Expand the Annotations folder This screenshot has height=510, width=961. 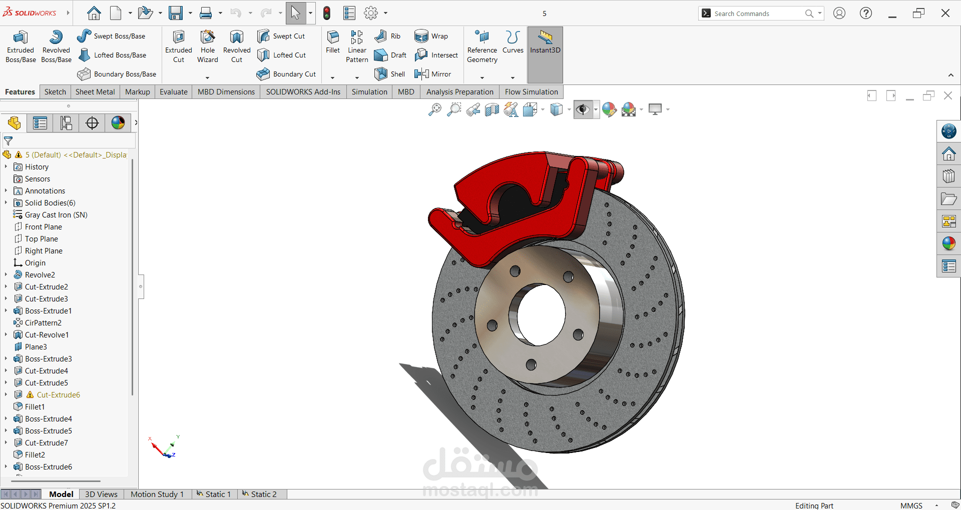tap(6, 190)
